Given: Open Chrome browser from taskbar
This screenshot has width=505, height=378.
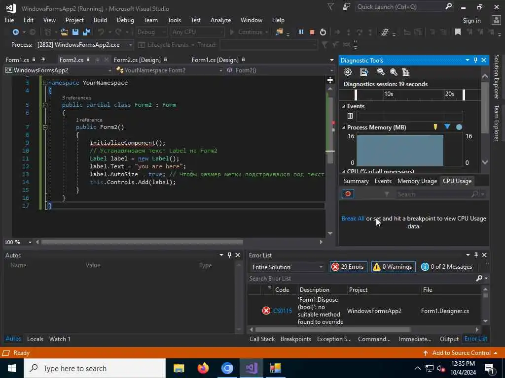Looking at the screenshot, I should coord(227,368).
